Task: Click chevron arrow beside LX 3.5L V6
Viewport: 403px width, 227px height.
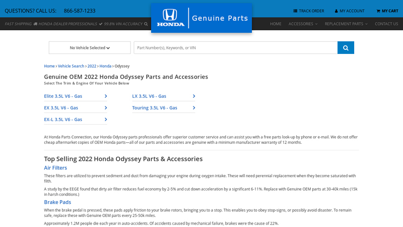Action: click(x=194, y=96)
